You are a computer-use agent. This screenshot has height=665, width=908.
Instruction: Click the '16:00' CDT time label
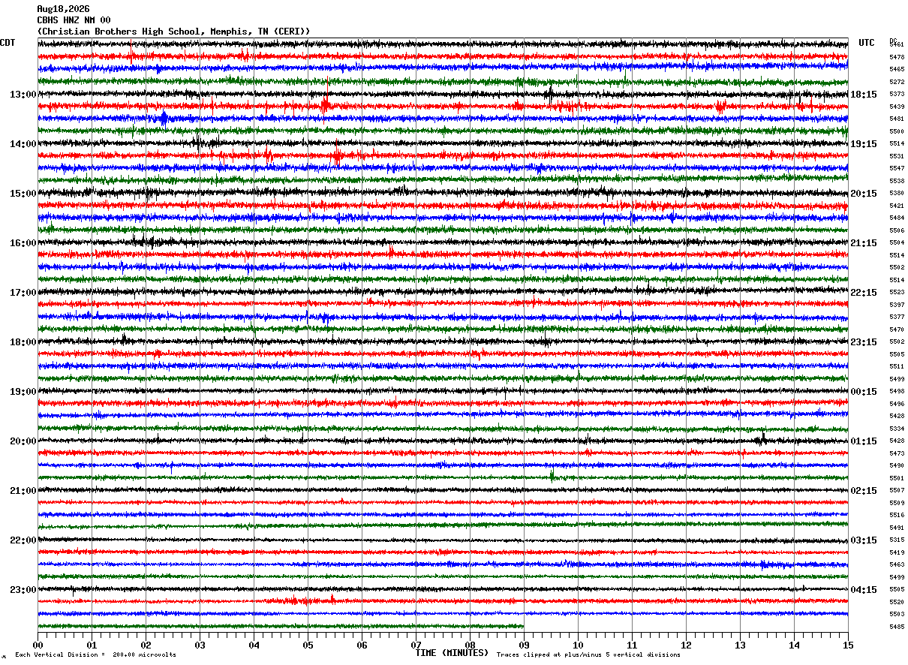[23, 243]
